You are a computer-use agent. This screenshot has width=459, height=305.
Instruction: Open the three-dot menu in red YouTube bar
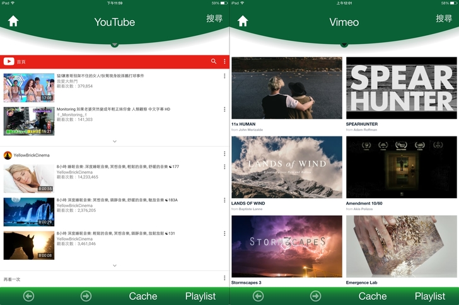(x=224, y=61)
